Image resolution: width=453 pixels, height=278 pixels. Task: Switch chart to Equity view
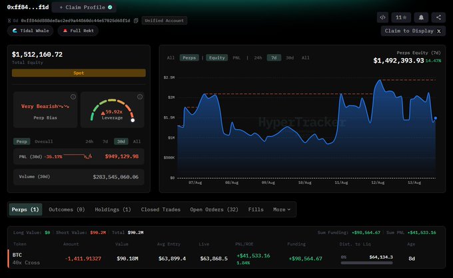217,58
